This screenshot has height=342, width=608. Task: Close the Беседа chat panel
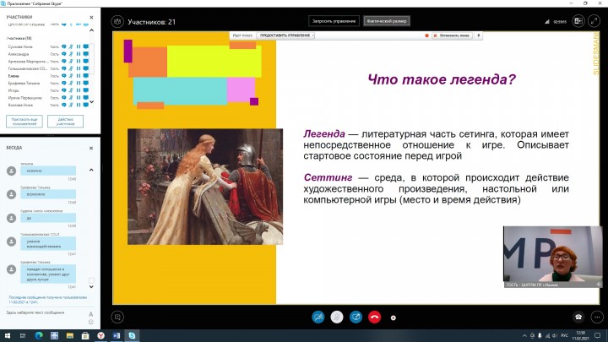(x=91, y=147)
